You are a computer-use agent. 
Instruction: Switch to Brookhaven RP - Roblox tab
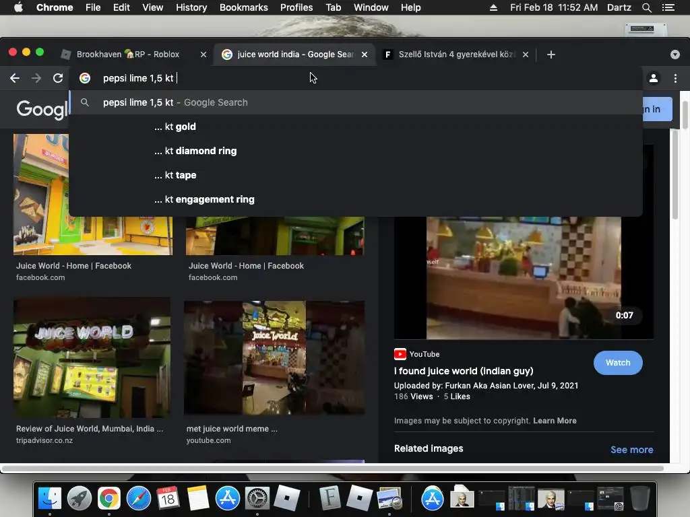click(x=127, y=55)
